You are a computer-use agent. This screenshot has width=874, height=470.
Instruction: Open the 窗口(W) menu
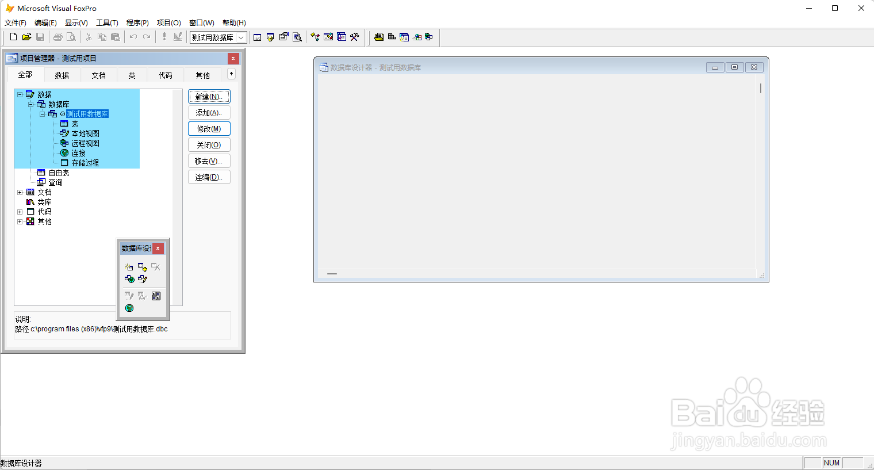(x=202, y=23)
